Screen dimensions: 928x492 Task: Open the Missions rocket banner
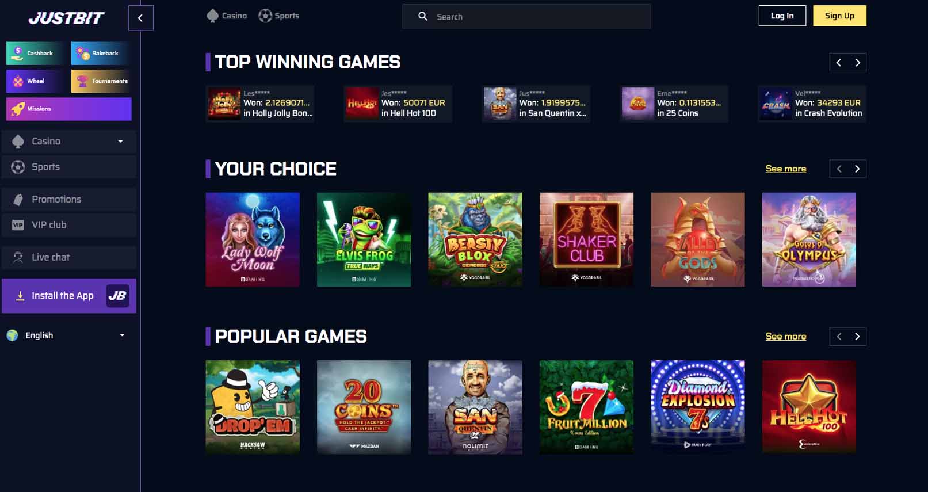69,109
